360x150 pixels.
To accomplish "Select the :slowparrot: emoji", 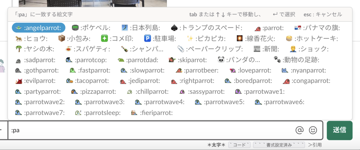I will tap(142, 70).
